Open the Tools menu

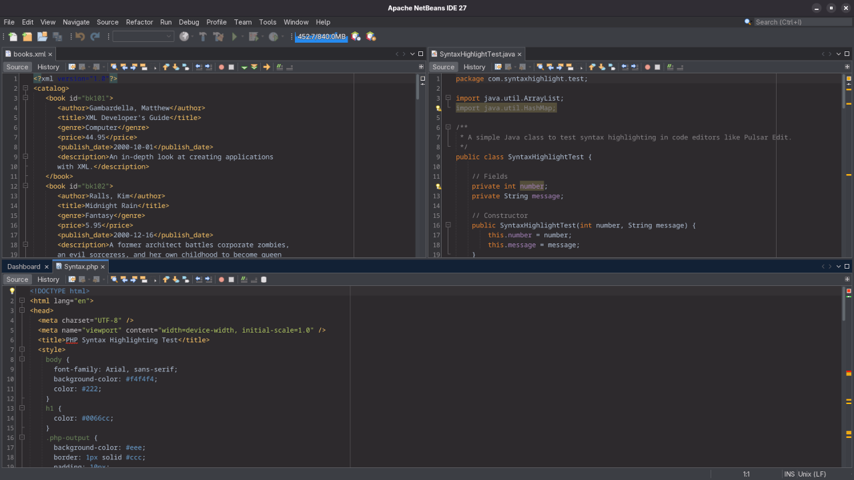point(268,22)
